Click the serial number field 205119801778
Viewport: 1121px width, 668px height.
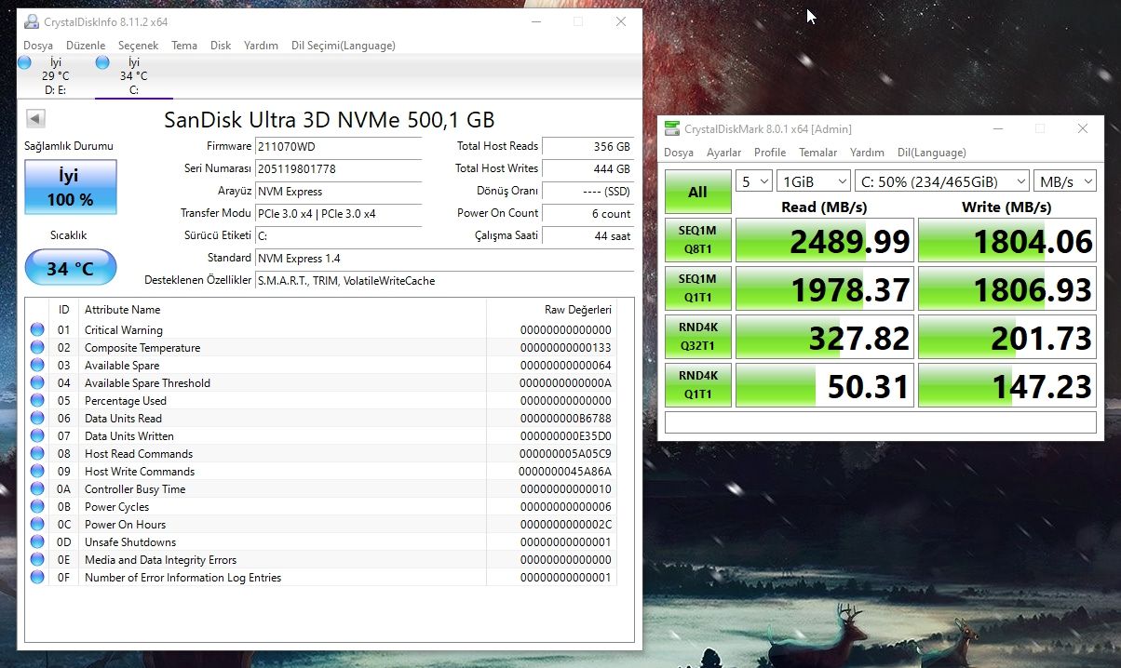coord(338,168)
